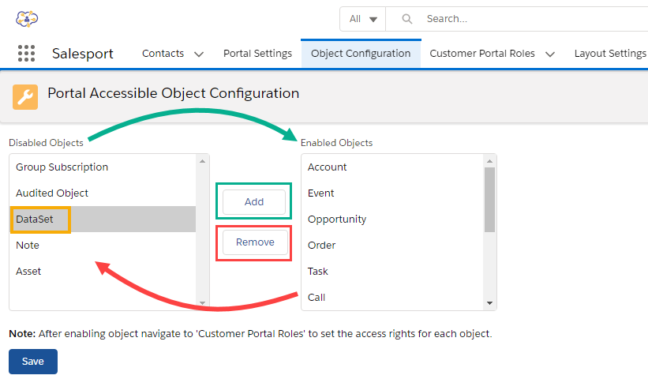The image size is (648, 379).
Task: Open the App Launcher grid icon
Action: tap(26, 54)
